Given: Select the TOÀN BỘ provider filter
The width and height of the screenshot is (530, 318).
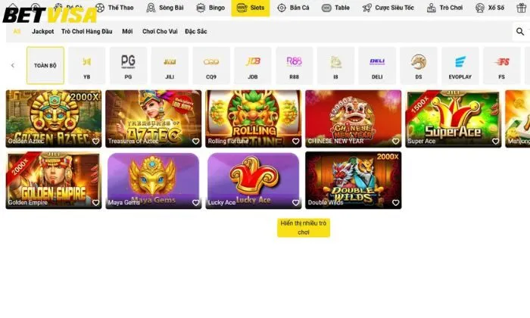Looking at the screenshot, I should click(45, 66).
